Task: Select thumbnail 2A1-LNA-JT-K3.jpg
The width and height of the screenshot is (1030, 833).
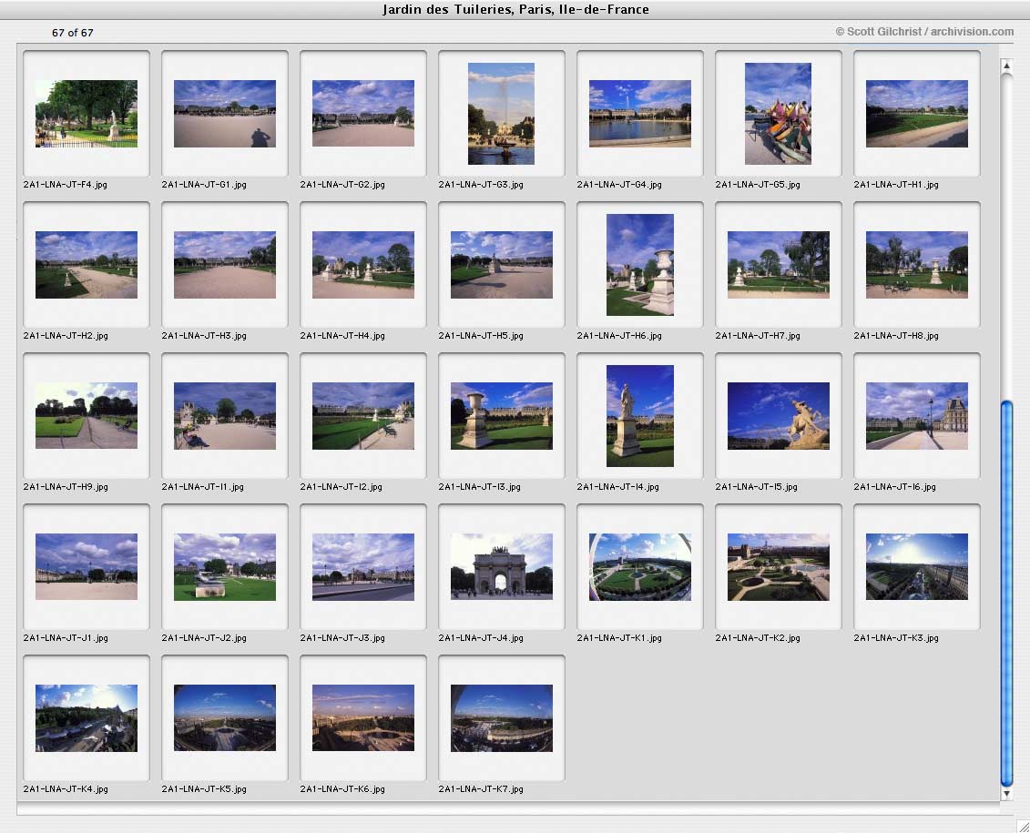Action: pos(917,566)
